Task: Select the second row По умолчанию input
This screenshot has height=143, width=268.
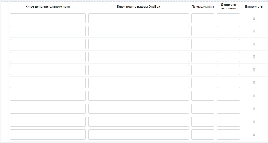Action: (203, 31)
